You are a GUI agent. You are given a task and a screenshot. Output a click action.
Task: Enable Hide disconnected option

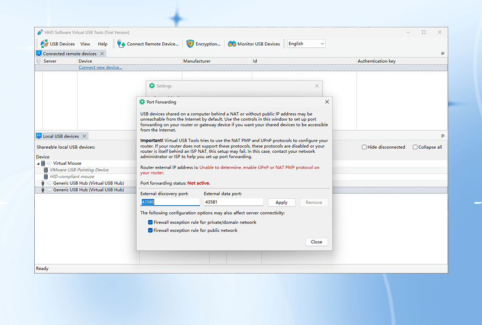click(364, 147)
